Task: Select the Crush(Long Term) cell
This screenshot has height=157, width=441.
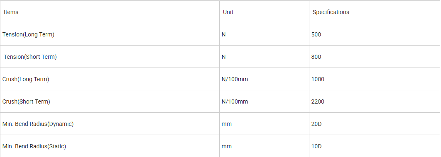Action: 110,79
